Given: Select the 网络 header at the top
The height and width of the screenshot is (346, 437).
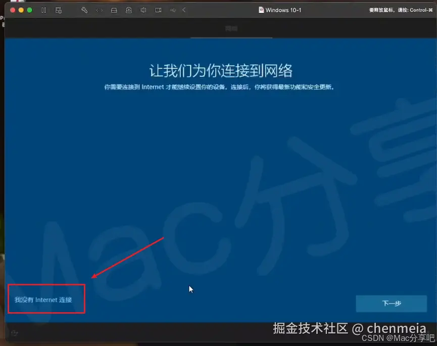Looking at the screenshot, I should pos(231,28).
